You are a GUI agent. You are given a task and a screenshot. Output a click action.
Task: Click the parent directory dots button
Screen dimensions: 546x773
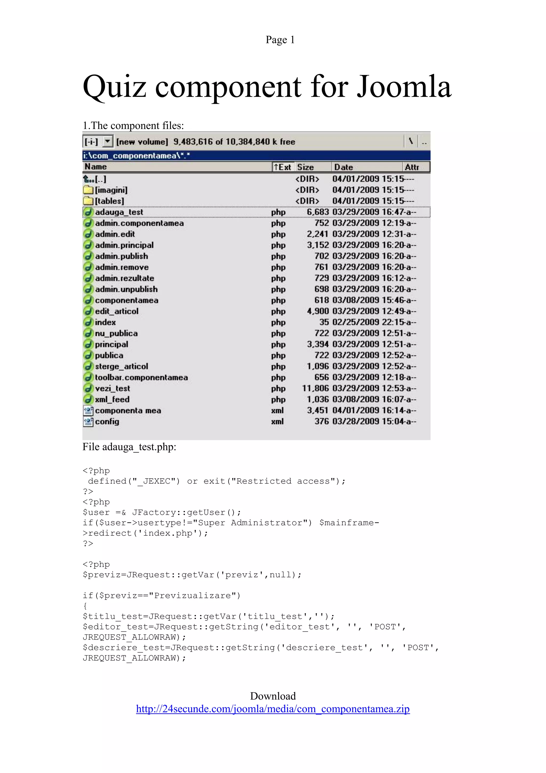(x=424, y=141)
